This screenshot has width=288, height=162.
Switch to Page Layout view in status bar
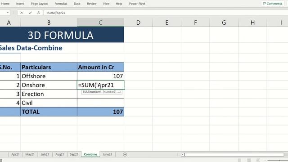tap(249, 160)
